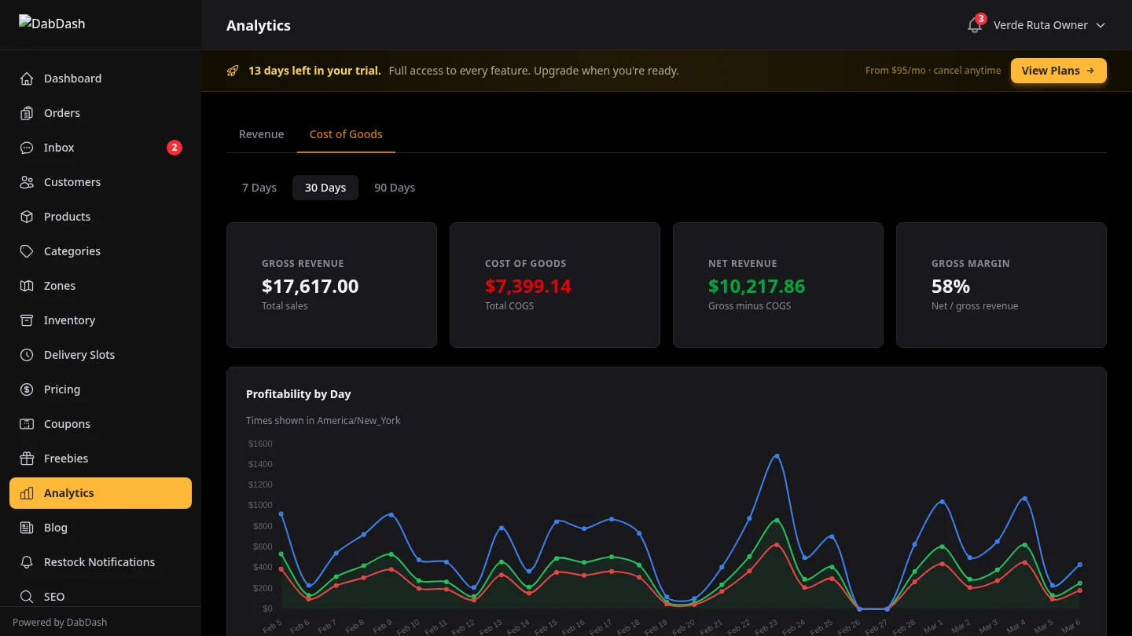Open the Cost of Goods tab
This screenshot has width=1132, height=636.
346,134
